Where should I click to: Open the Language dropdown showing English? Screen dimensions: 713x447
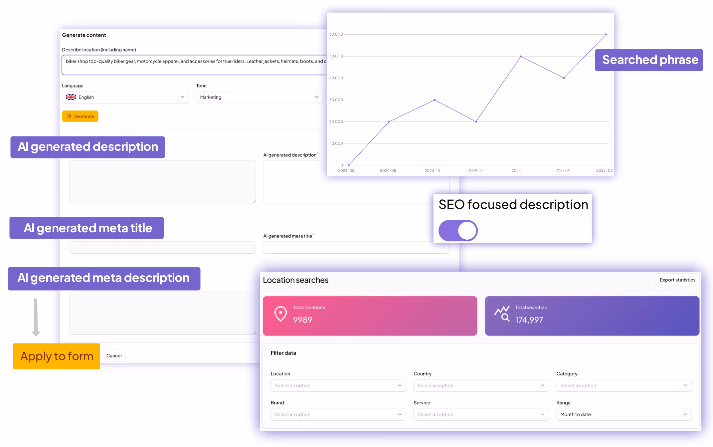coord(125,97)
